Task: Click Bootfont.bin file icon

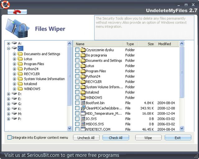Action: point(83,103)
